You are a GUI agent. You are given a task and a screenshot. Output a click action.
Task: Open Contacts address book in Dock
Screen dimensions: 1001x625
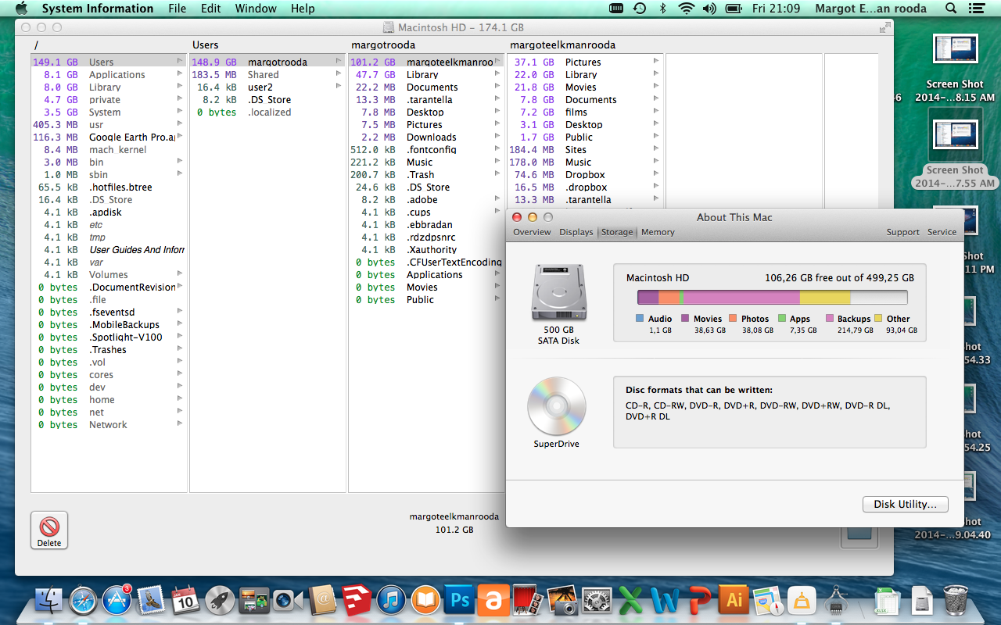[322, 600]
